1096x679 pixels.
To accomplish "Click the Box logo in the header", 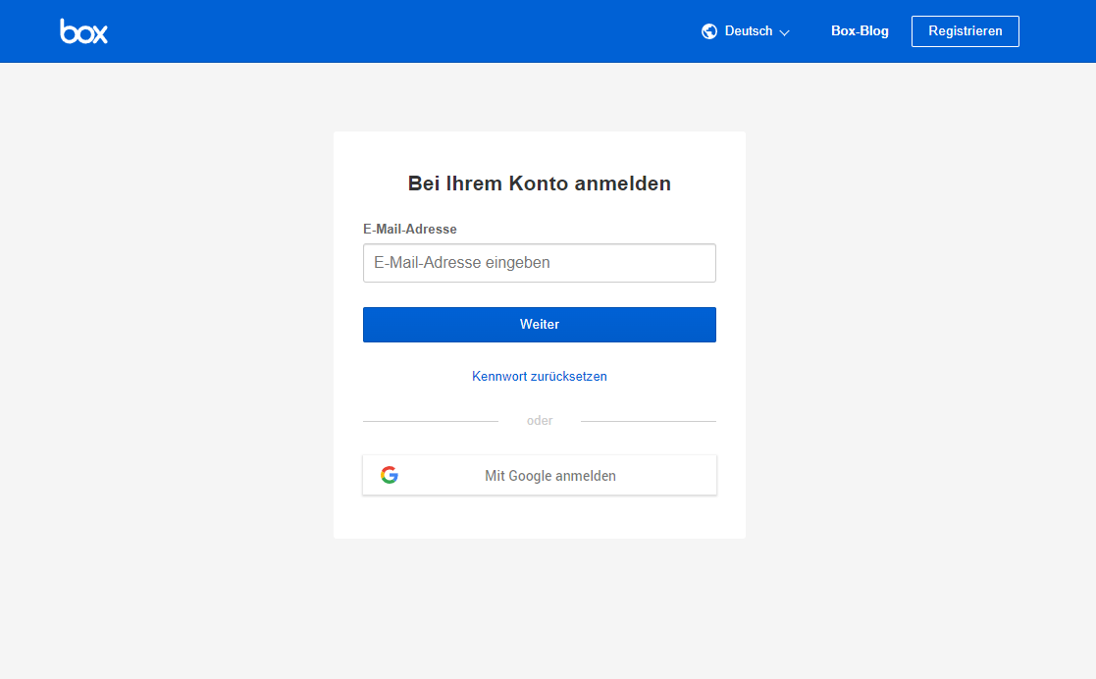I will coord(83,31).
